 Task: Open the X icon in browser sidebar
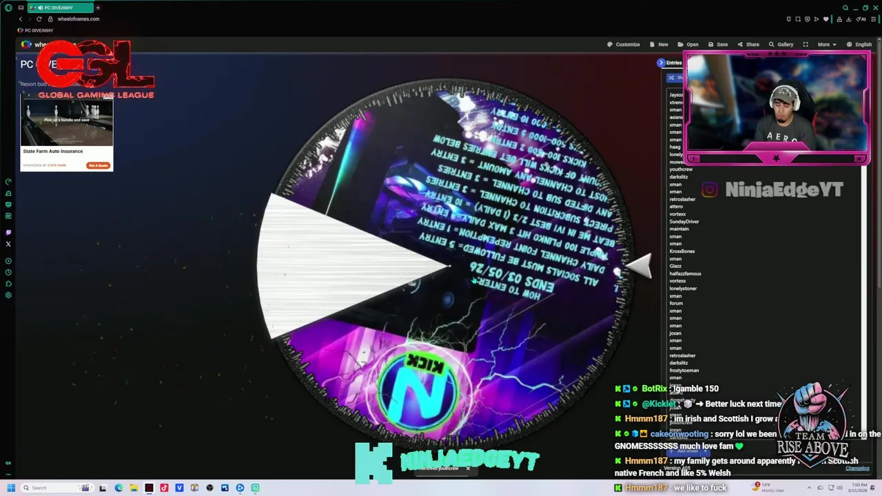click(x=8, y=244)
